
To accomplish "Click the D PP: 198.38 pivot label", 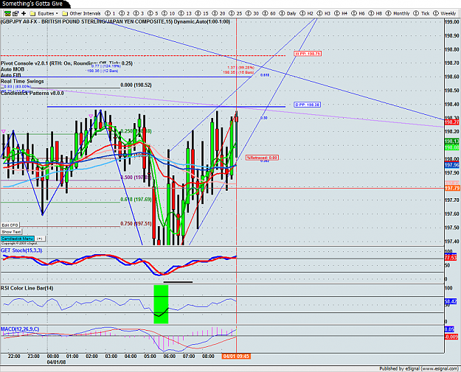I will coord(308,105).
